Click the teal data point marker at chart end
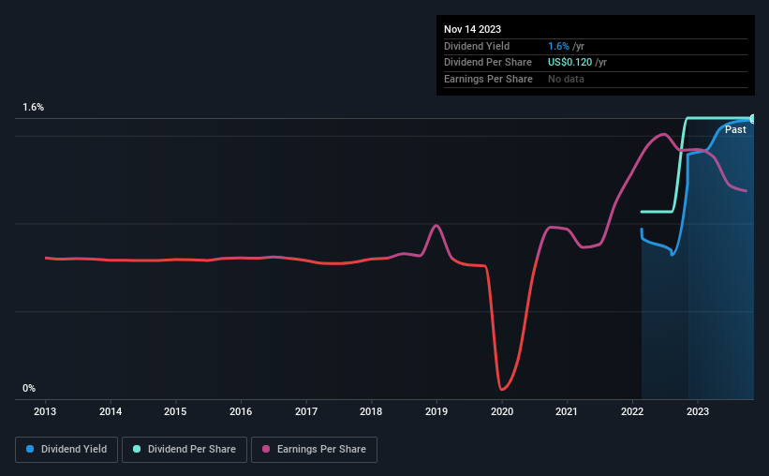769x476 pixels. (752, 118)
